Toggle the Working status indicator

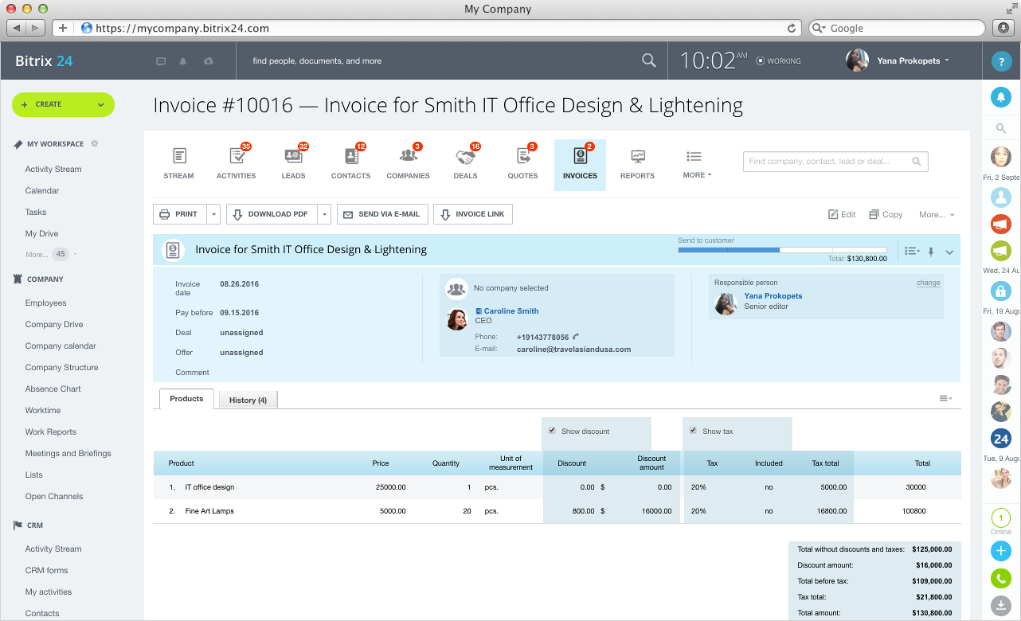click(x=779, y=61)
